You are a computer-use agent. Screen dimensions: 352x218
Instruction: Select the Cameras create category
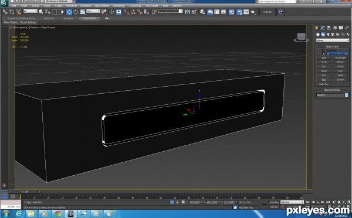tap(333, 35)
